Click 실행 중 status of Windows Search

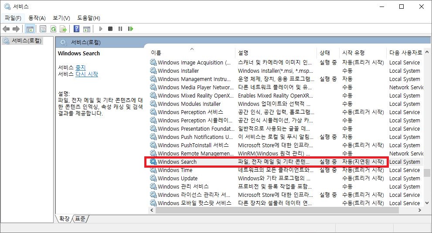pyautogui.click(x=328, y=162)
